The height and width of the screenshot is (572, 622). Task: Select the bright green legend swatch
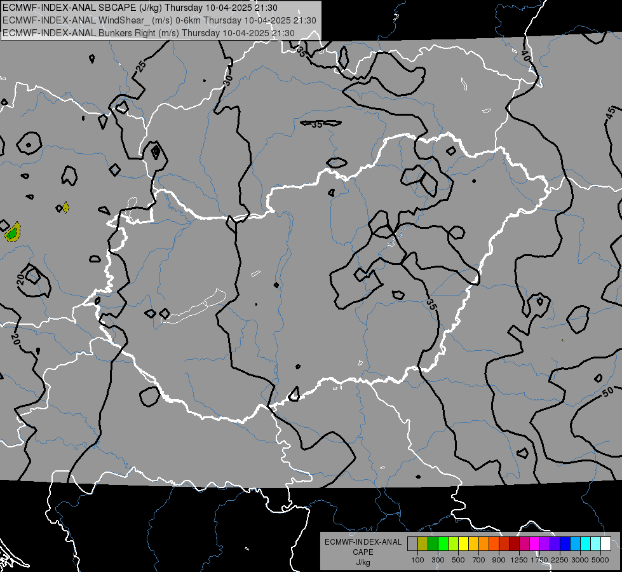(443, 544)
